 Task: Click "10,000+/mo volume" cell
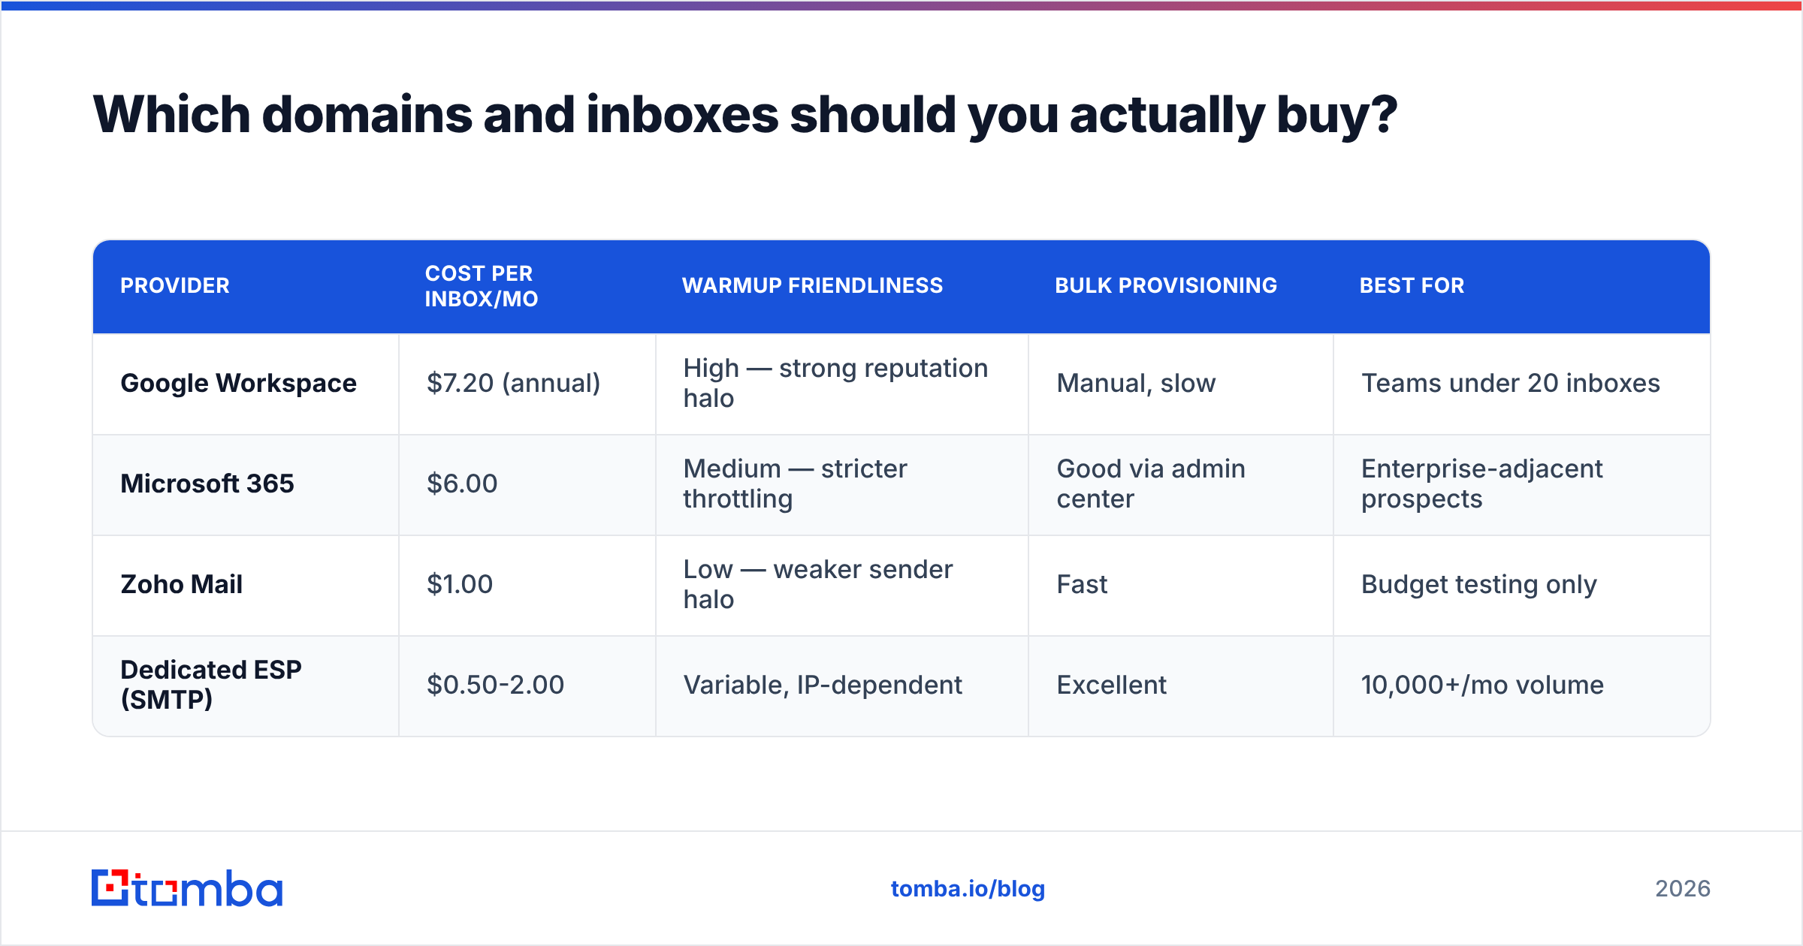pyautogui.click(x=1522, y=685)
